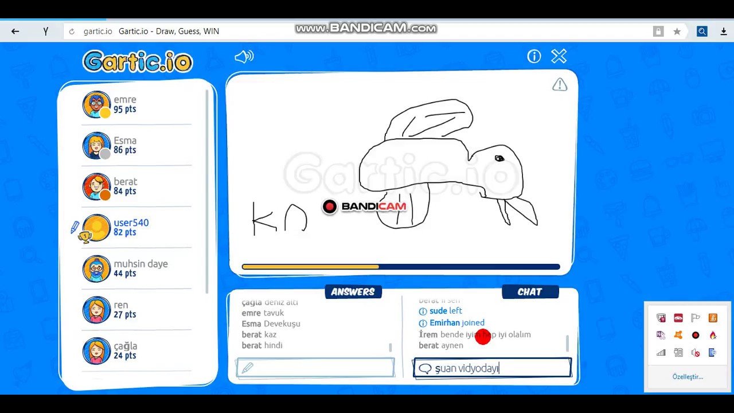Click the Answers tab label
Image resolution: width=734 pixels, height=413 pixels.
(353, 292)
